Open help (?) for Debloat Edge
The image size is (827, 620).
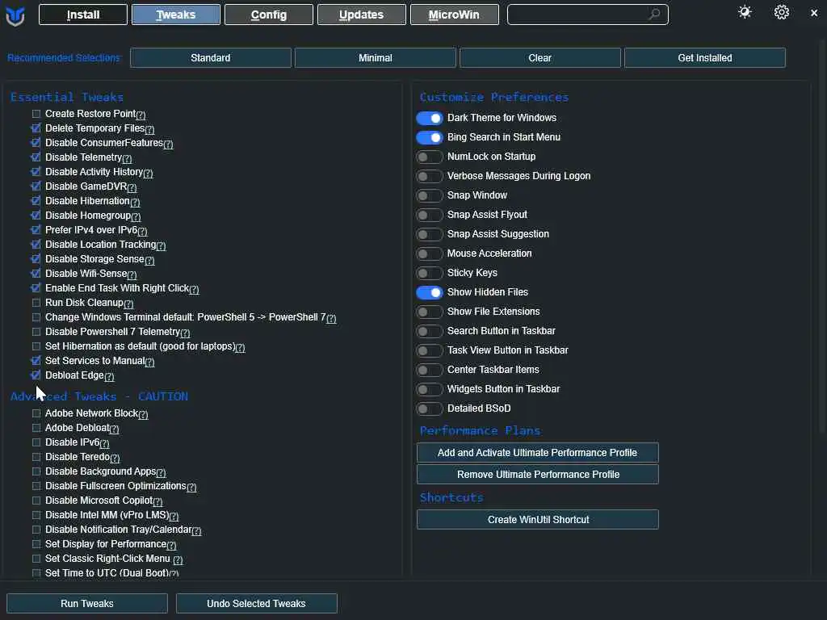point(109,376)
